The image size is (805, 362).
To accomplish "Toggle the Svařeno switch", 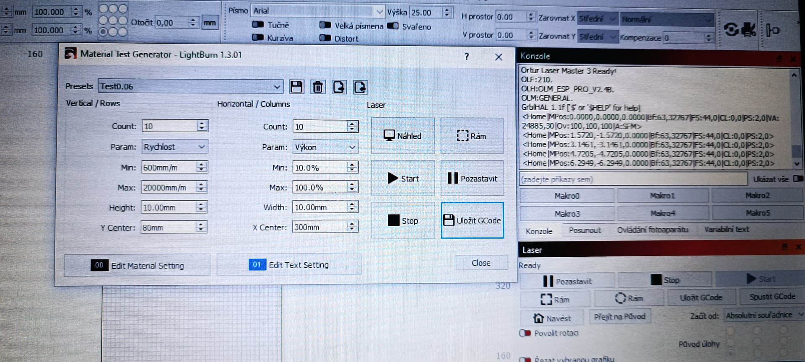I will (393, 26).
